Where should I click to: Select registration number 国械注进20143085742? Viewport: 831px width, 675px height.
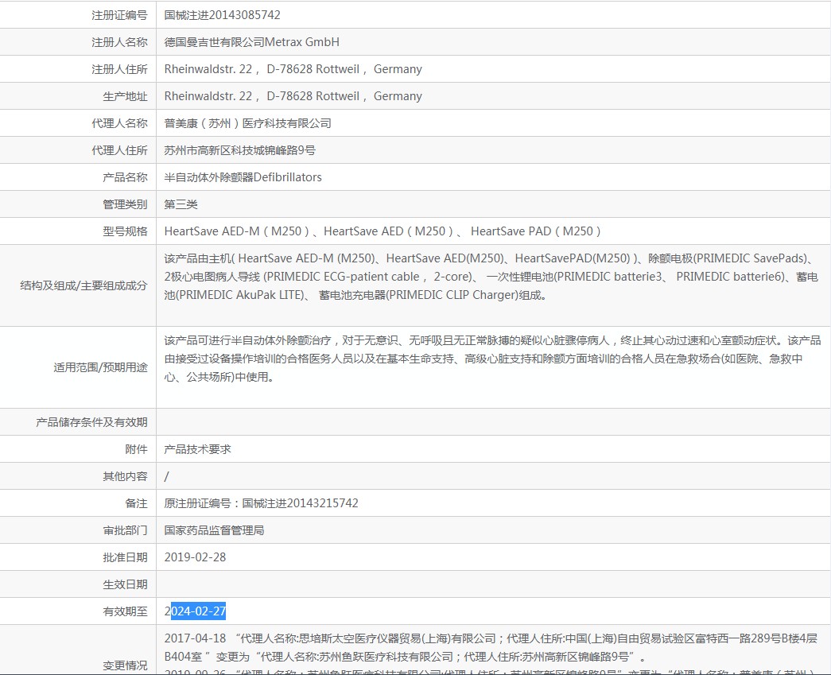tap(222, 15)
